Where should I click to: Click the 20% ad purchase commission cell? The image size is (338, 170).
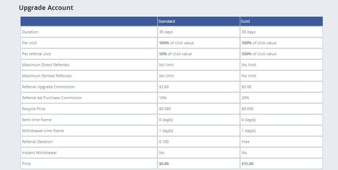[246, 98]
